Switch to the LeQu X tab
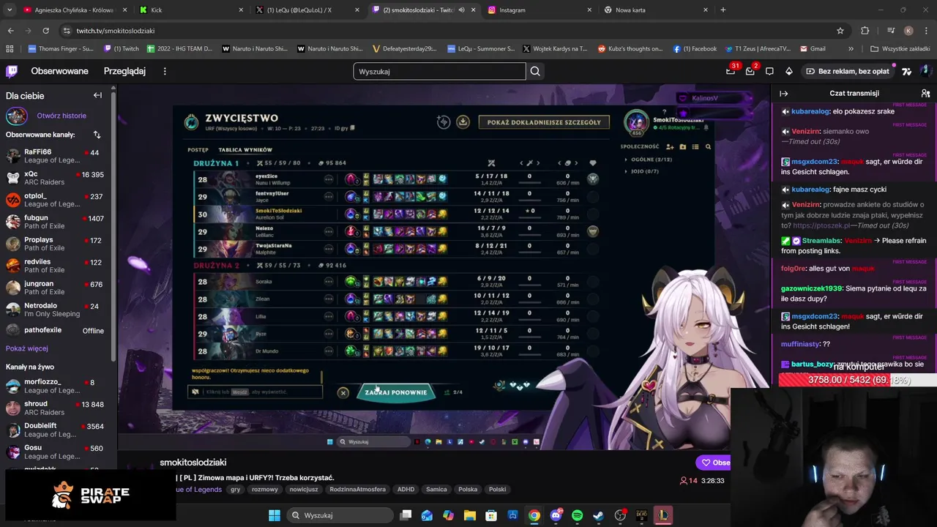 [307, 10]
